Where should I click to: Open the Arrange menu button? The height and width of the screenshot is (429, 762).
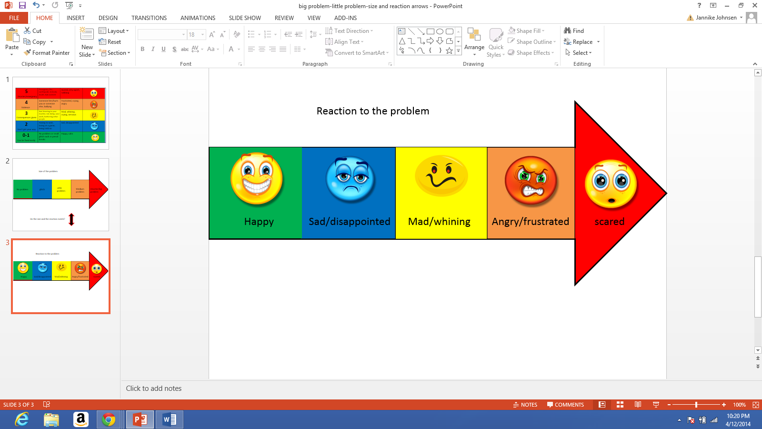pyautogui.click(x=474, y=42)
